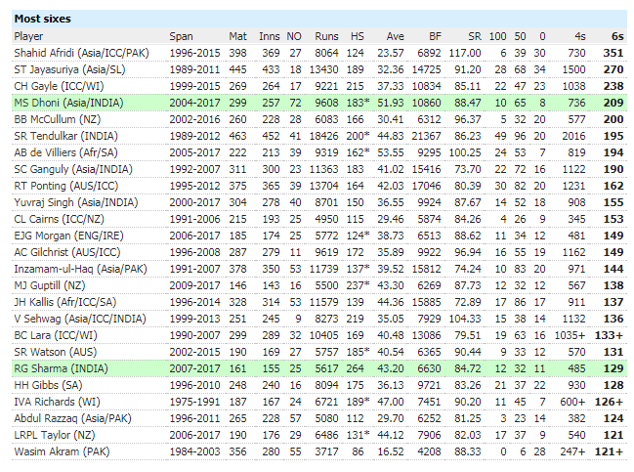Click Richards' sixes value 126+
634x472 pixels.
tap(609, 402)
